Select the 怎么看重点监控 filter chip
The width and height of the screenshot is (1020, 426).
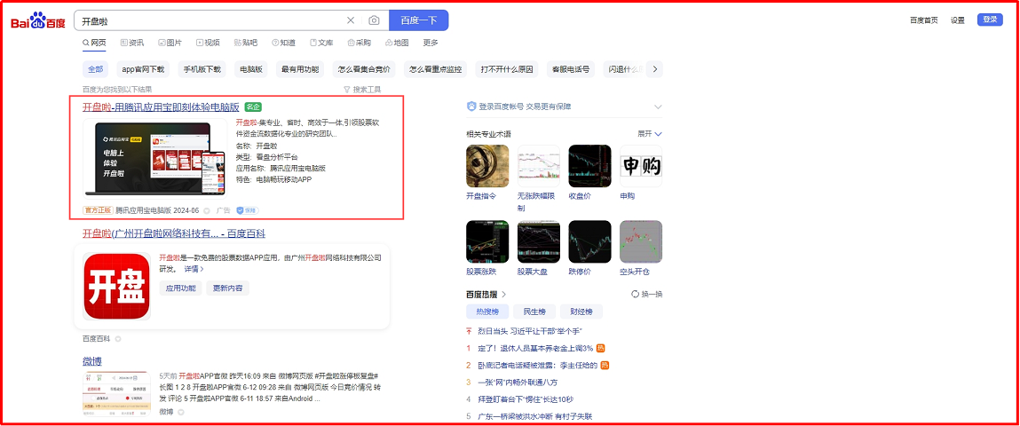436,69
